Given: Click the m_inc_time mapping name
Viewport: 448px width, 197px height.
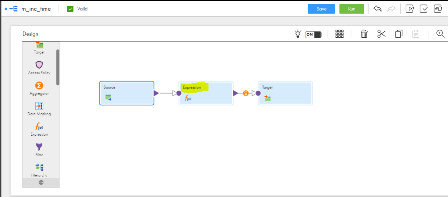Looking at the screenshot, I should [x=36, y=9].
